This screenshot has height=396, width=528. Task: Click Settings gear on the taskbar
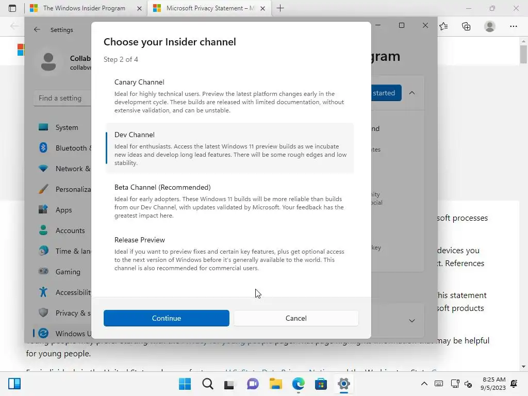[343, 384]
